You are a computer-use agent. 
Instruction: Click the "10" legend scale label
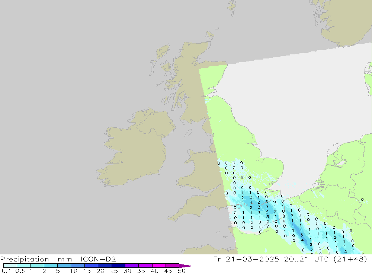pos(74,271)
